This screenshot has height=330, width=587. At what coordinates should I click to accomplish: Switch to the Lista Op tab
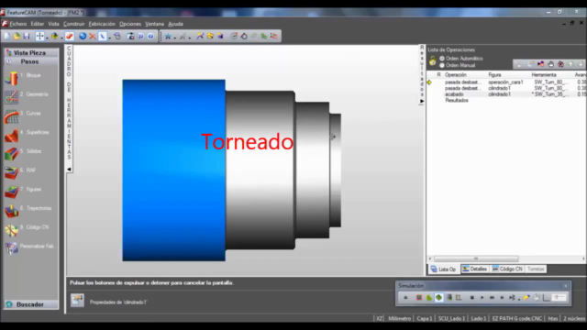coord(444,269)
